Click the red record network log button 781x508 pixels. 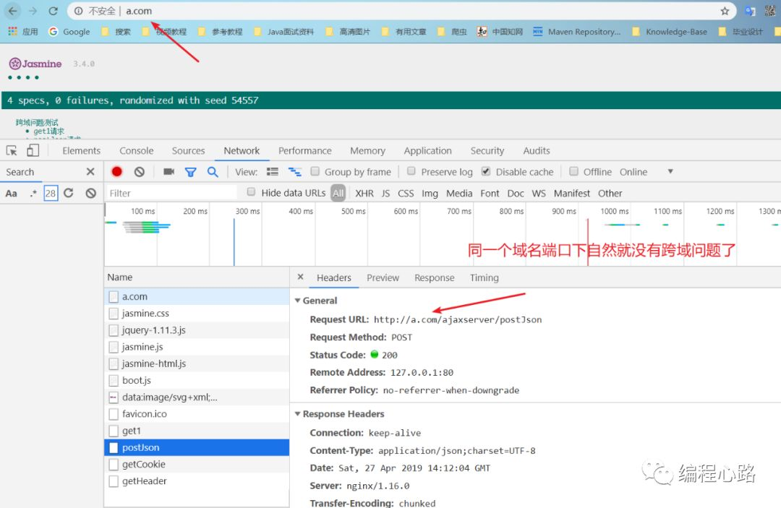116,172
